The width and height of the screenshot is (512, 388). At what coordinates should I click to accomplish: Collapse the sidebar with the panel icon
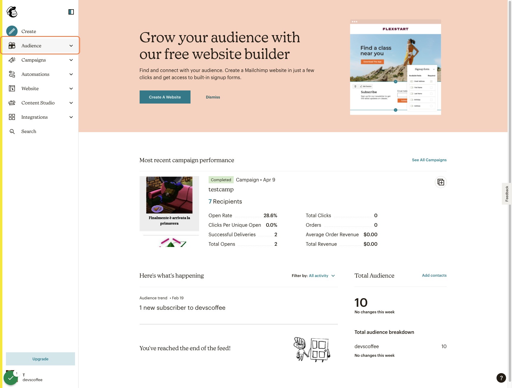tap(71, 12)
